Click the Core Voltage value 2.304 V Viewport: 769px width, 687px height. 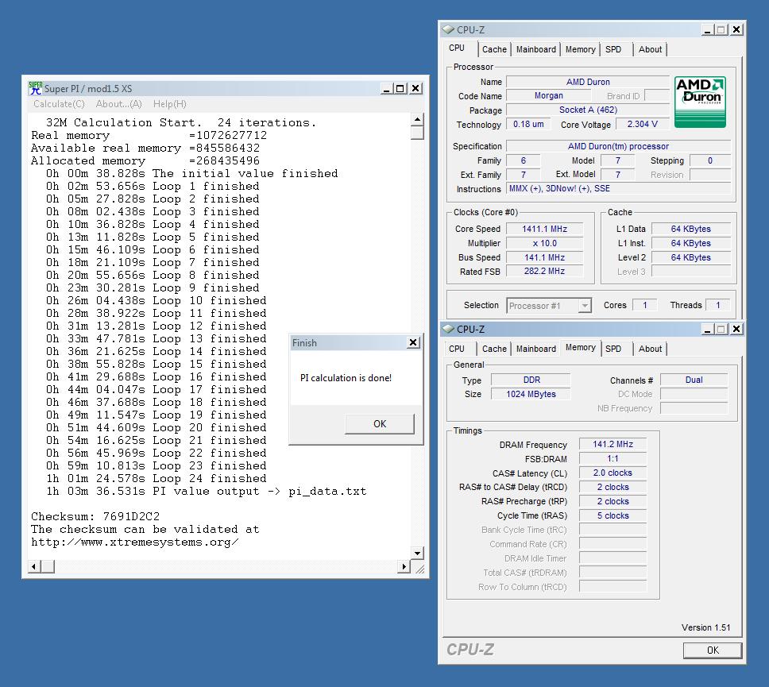tap(642, 124)
